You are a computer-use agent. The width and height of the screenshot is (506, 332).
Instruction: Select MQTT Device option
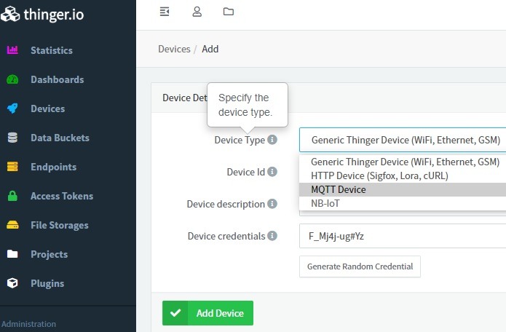403,189
